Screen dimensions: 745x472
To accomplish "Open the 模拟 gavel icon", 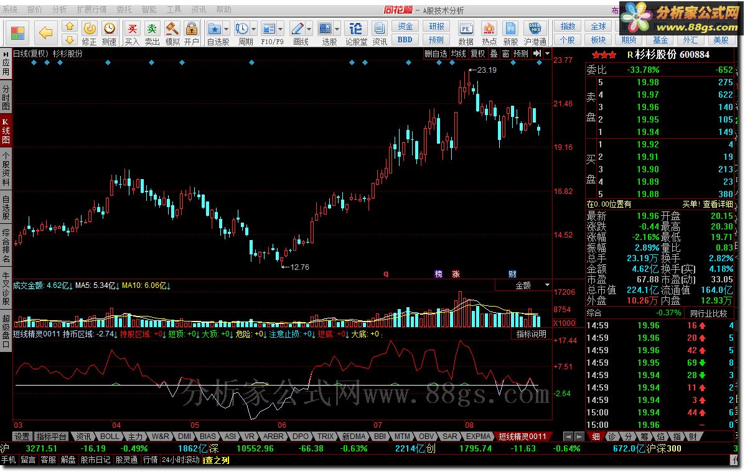I will [172, 29].
